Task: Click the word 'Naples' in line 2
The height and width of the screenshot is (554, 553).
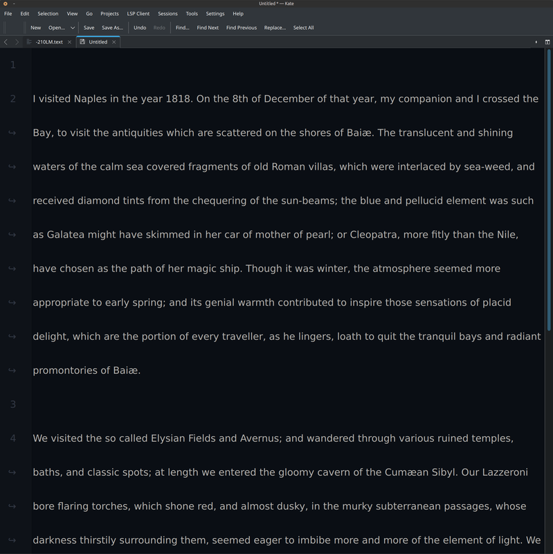Action: click(90, 99)
